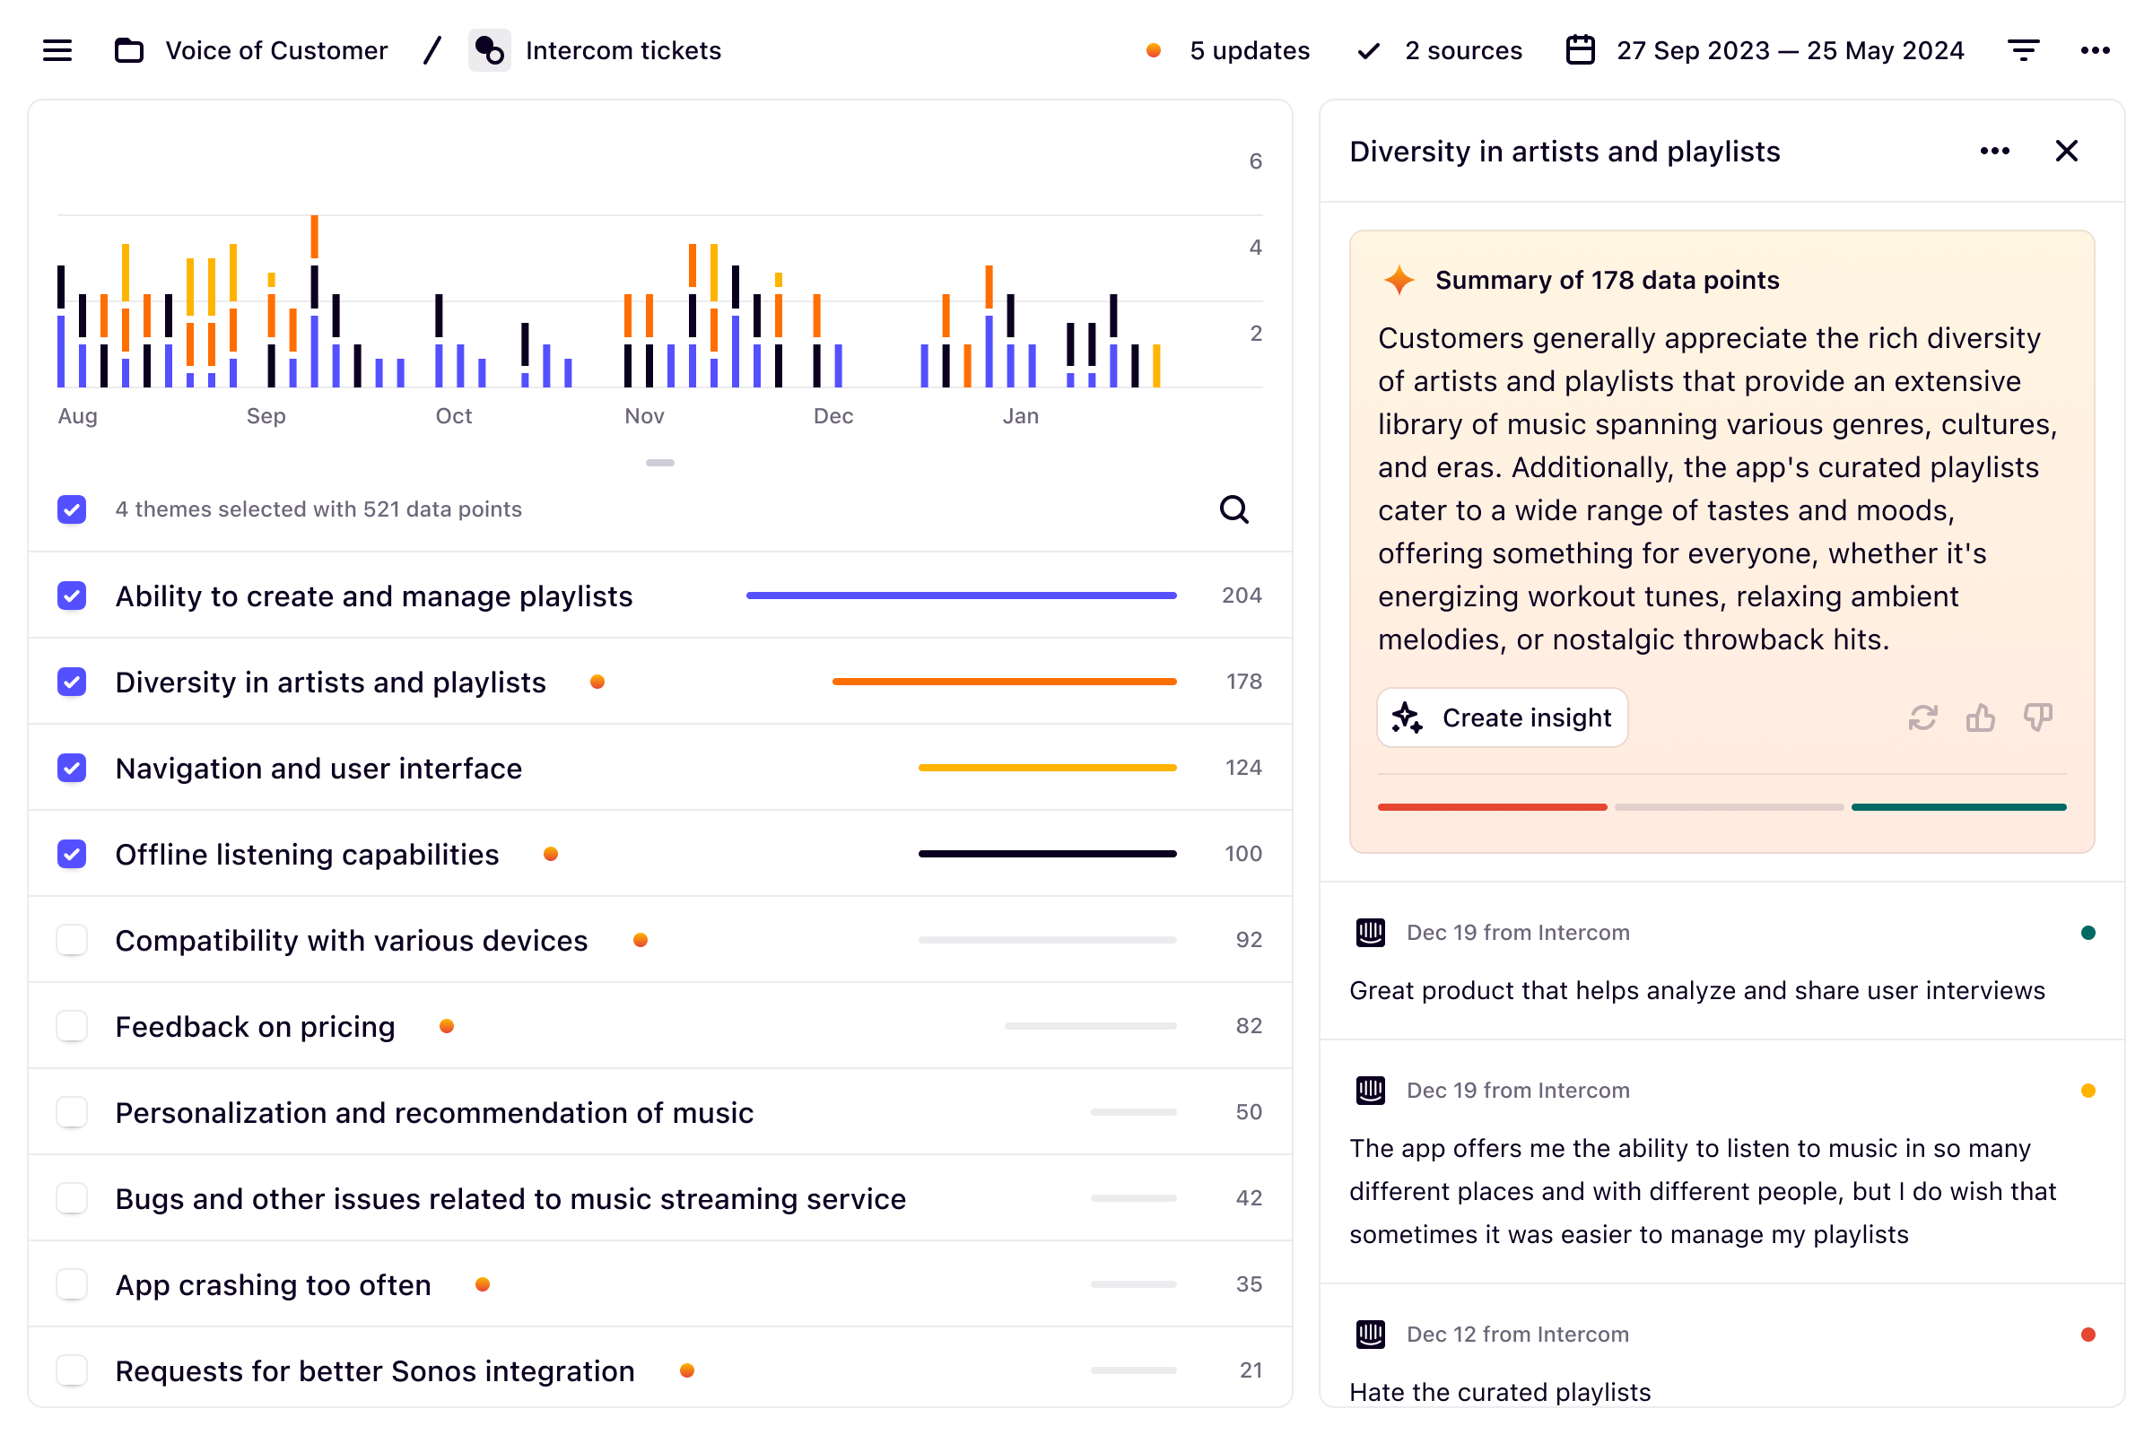Viewport: 2153px width, 1435px height.
Task: Regenerate the summary with the refresh icon
Action: click(x=1923, y=717)
